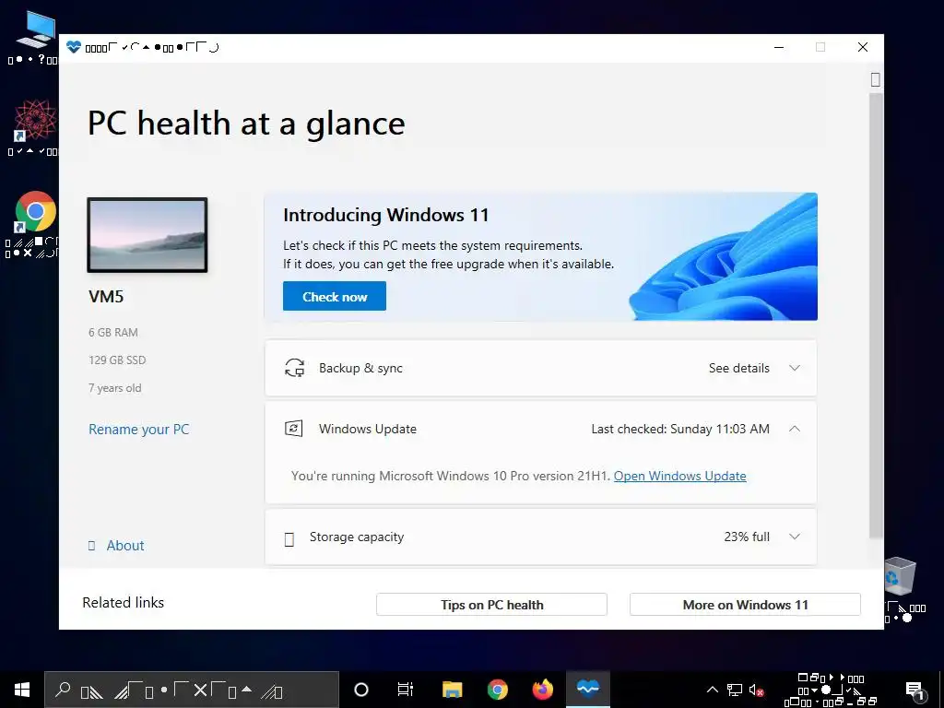The width and height of the screenshot is (944, 708).
Task: Click the Windows Update icon
Action: tap(294, 429)
